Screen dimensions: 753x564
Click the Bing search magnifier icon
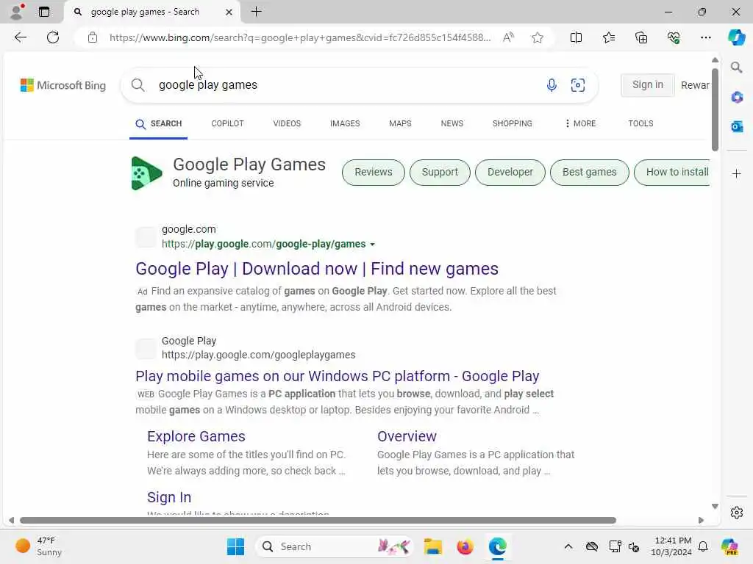pos(138,85)
